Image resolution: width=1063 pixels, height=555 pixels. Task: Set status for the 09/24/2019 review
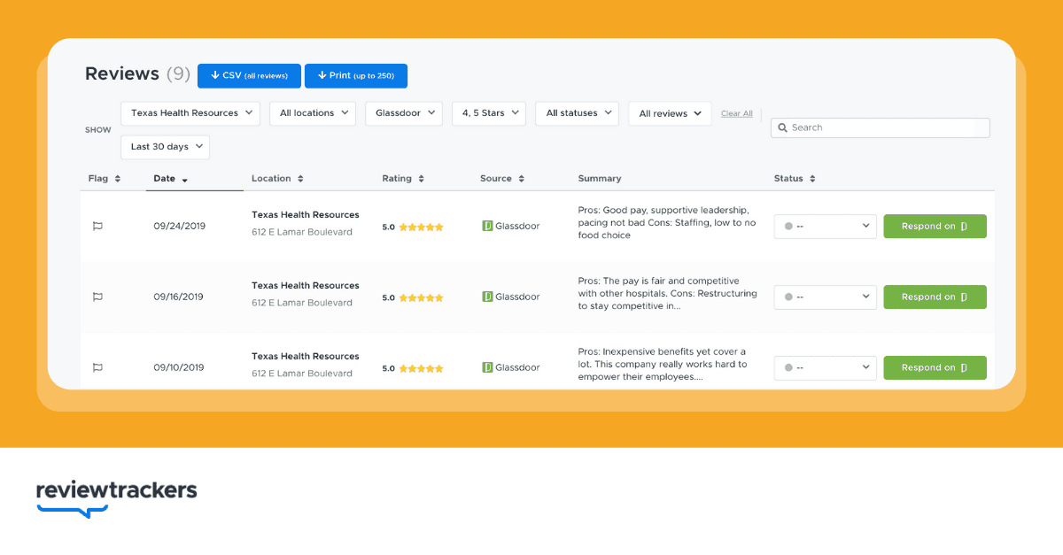click(x=825, y=227)
